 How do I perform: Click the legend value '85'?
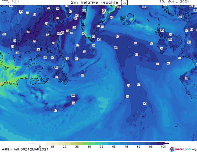pos(139,147)
